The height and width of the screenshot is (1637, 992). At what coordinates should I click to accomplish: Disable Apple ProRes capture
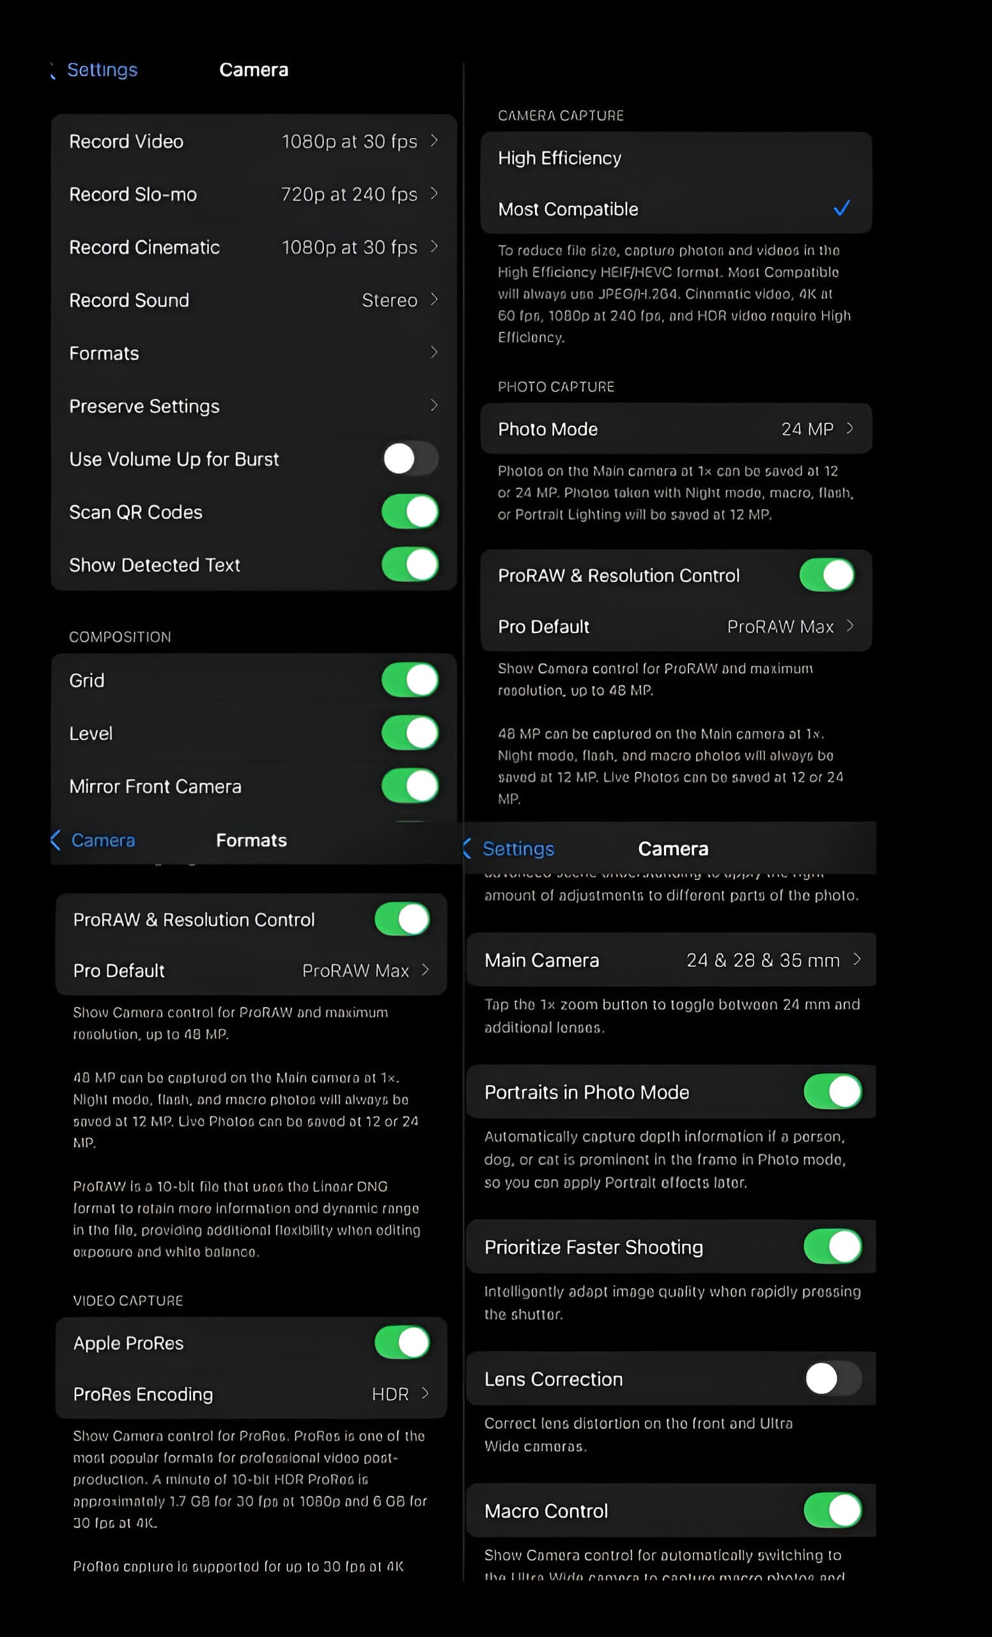tap(400, 1342)
